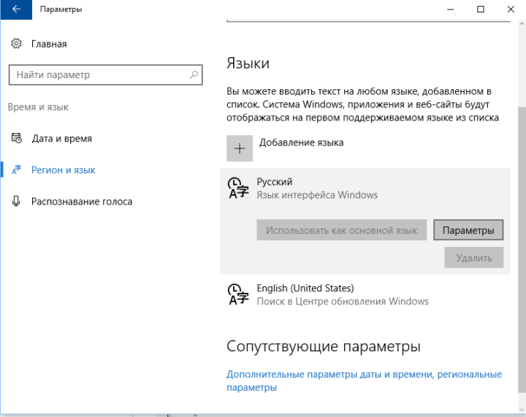Click the Распознавание голоса microphone icon
Screen dimensions: 526x417
[x=16, y=201]
